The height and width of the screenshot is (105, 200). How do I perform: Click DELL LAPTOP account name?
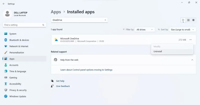click(x=21, y=13)
